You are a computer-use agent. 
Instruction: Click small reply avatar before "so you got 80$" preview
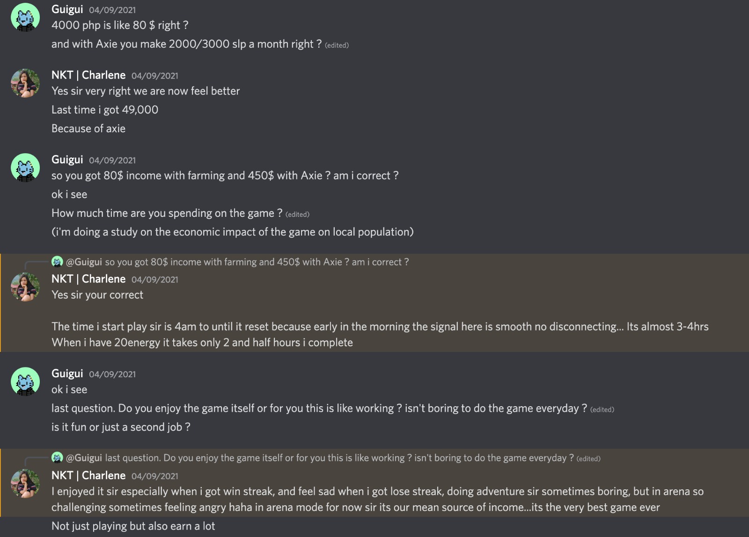coord(57,262)
